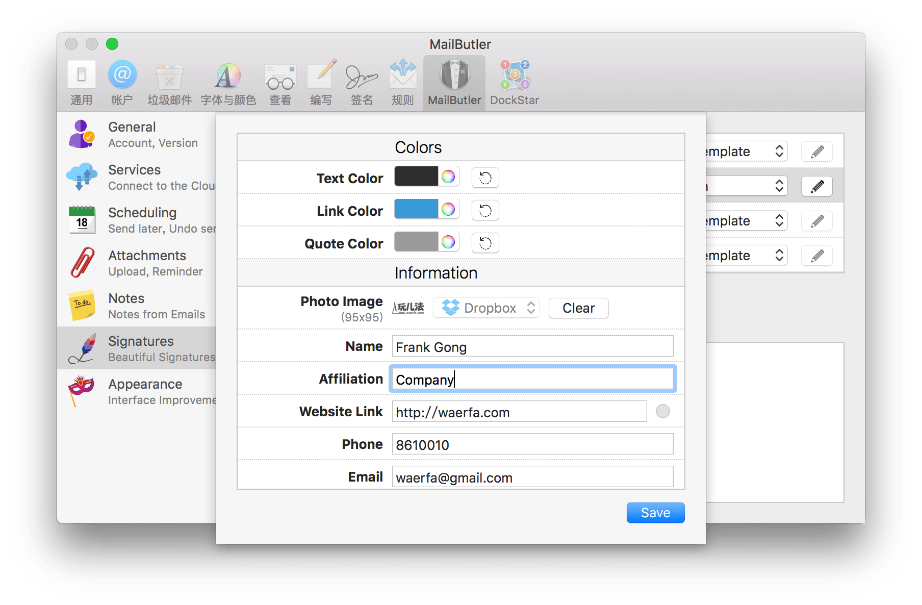922x605 pixels.
Task: Open the 帐户 accounts pane
Action: tap(122, 83)
